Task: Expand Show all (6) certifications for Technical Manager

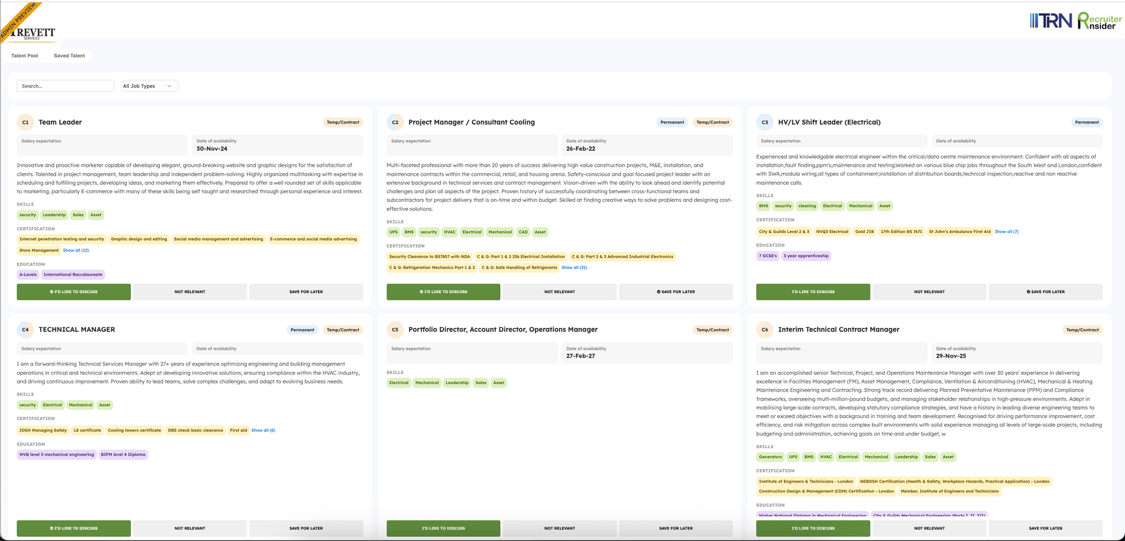Action: tap(263, 430)
